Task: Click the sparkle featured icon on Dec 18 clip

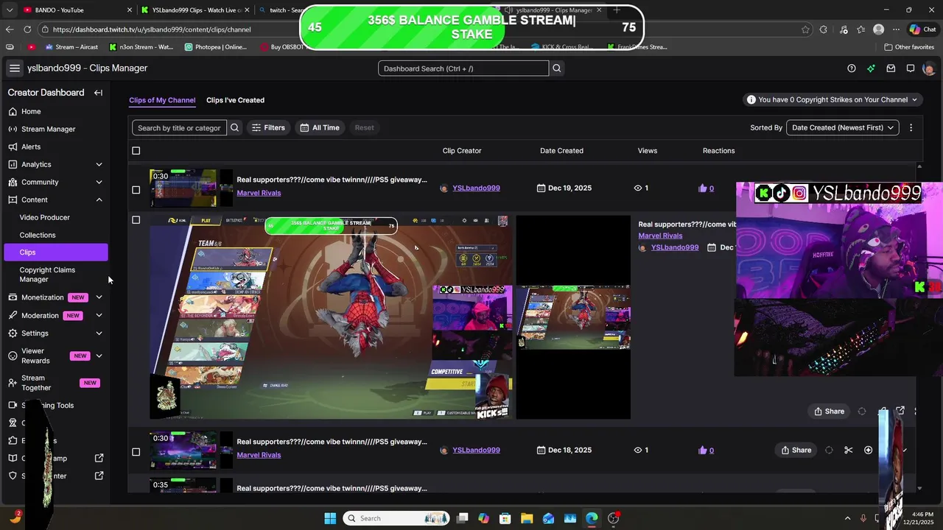Action: click(x=869, y=450)
